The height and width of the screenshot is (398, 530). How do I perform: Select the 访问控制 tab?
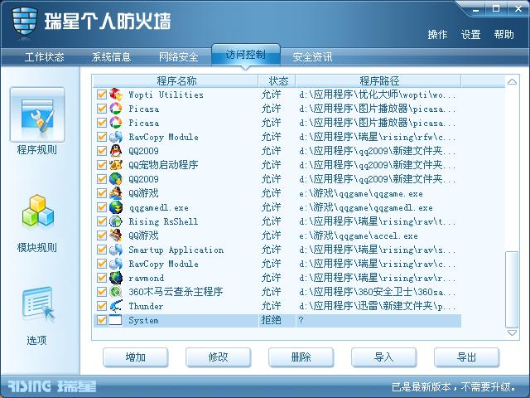(x=246, y=55)
